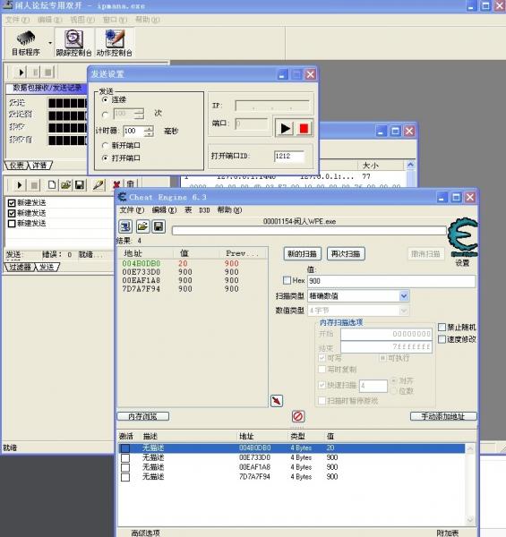506x537 pixels.
Task: Click play in the send list toolbar
Action: [19, 185]
